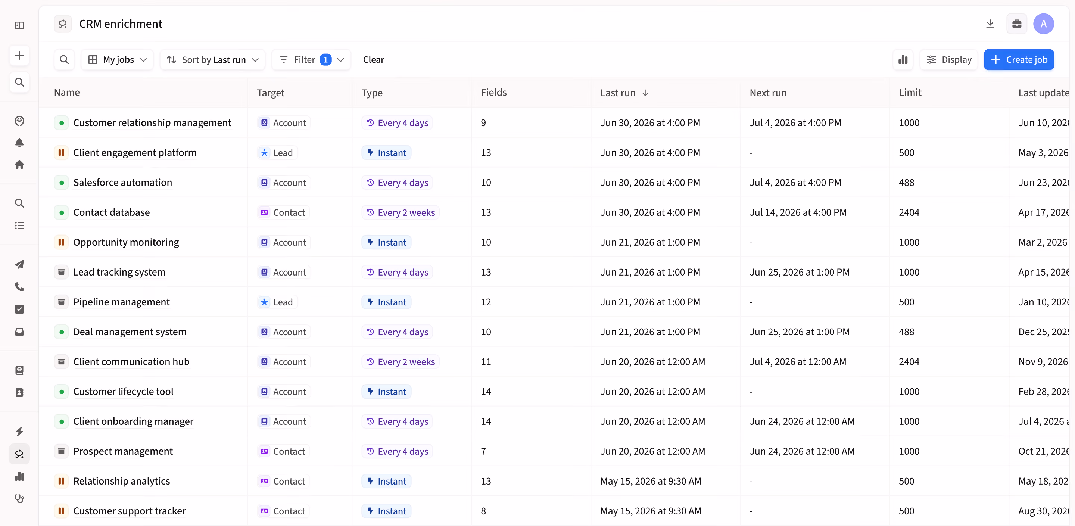Open the phone calls icon
This screenshot has width=1075, height=526.
(x=19, y=287)
